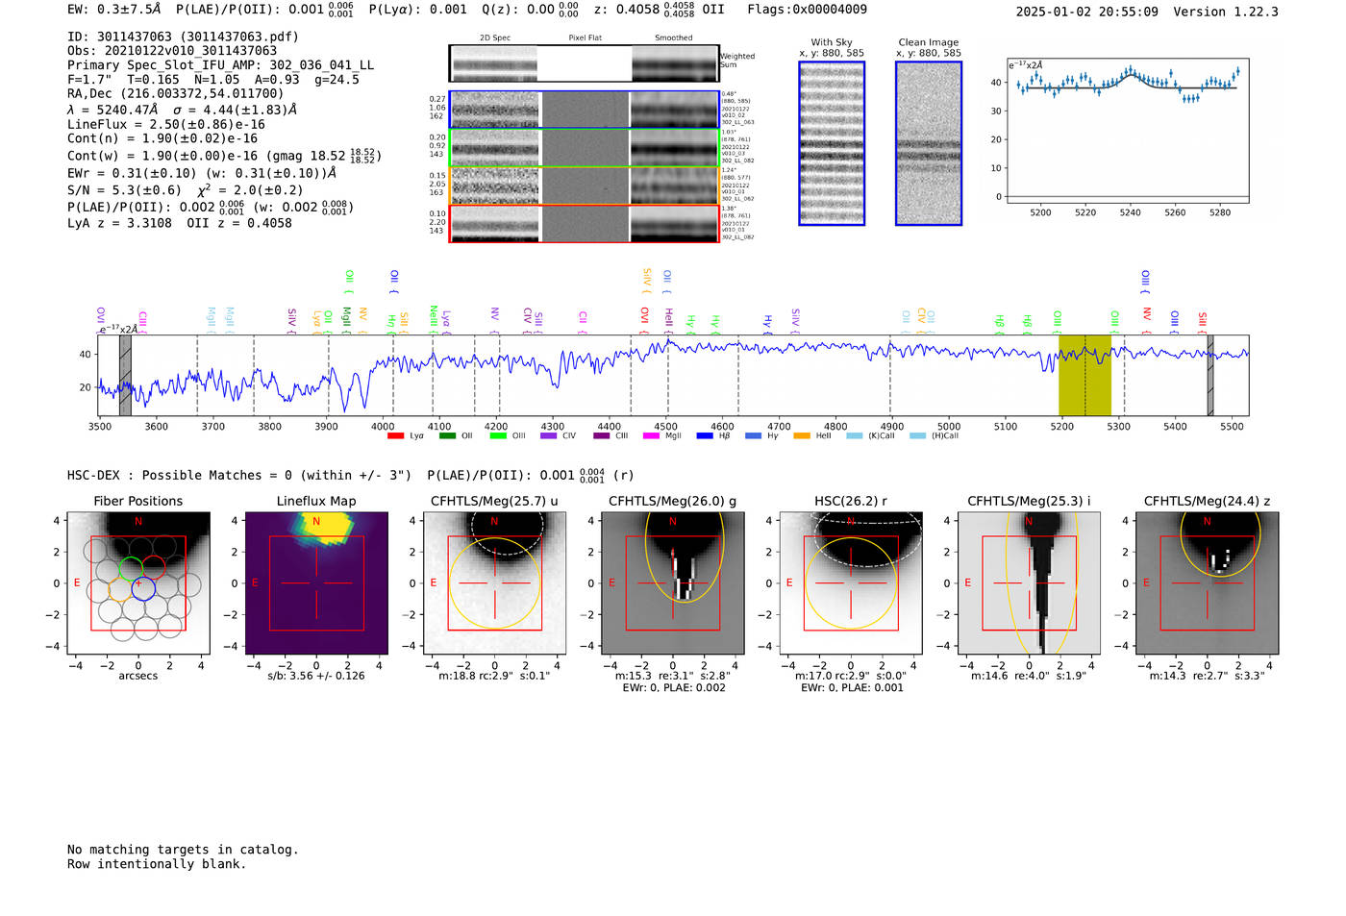The image size is (1346, 916).
Task: Click the emission line fit plot
Action: (x=1127, y=131)
